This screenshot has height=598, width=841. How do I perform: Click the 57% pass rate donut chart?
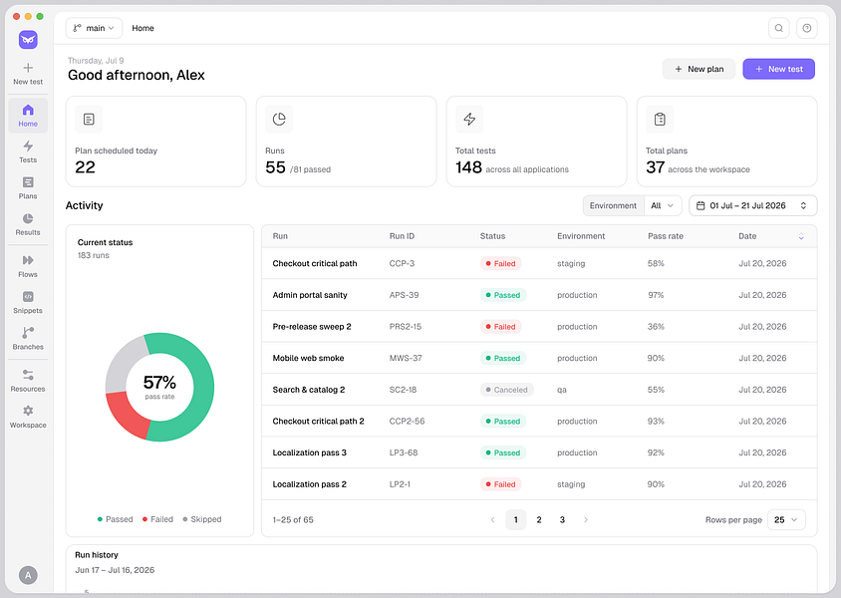[159, 387]
